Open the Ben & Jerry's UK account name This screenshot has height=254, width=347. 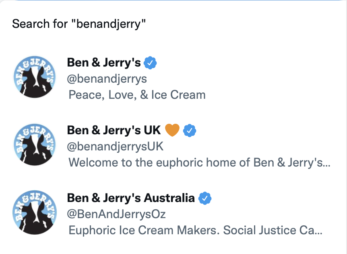click(x=114, y=130)
